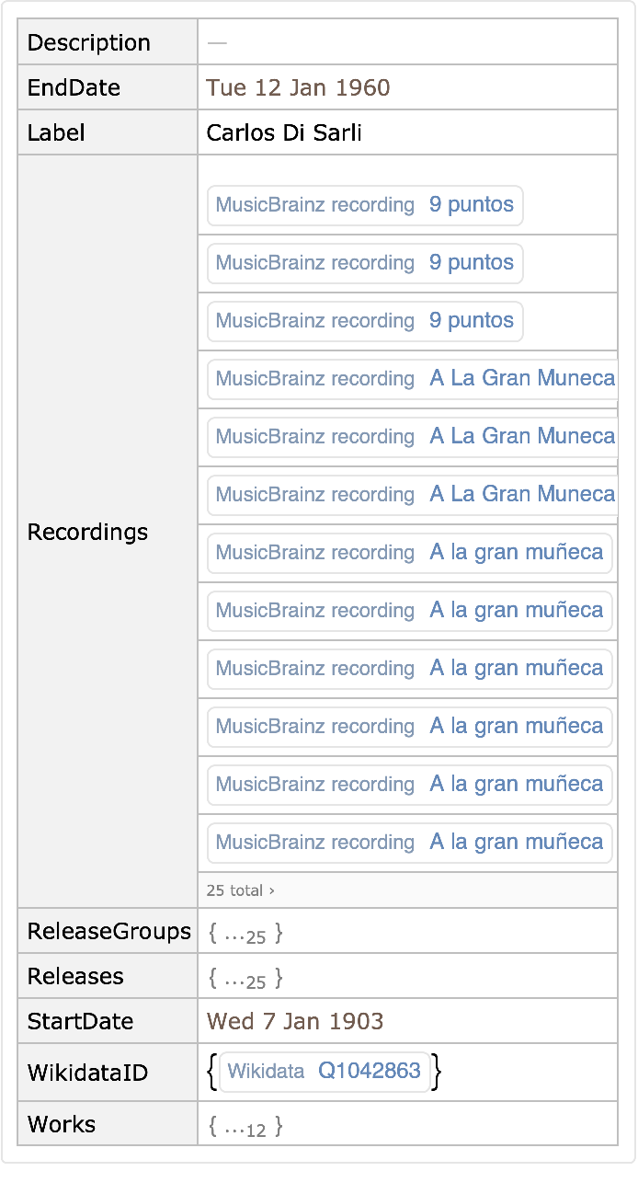Expand the collapsed Releases list
Image resolution: width=638 pixels, height=1194 pixels.
(245, 979)
